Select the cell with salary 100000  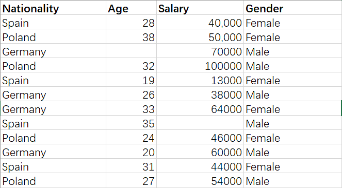[x=200, y=65]
